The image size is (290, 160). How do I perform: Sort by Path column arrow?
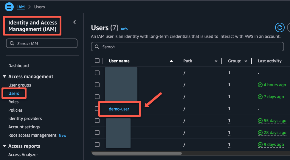pyautogui.click(x=216, y=61)
